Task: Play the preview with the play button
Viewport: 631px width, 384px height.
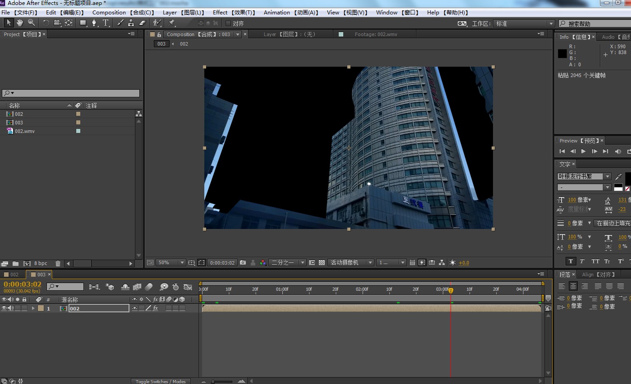Action: [x=584, y=151]
